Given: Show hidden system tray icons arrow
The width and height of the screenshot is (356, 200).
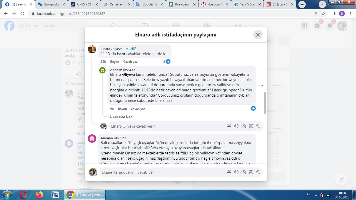Looking at the screenshot, I should click(316, 195).
